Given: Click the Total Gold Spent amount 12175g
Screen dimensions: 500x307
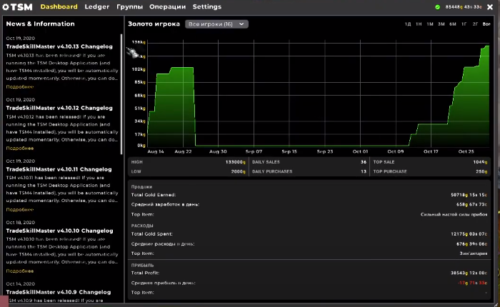Looking at the screenshot, I should (469, 234).
